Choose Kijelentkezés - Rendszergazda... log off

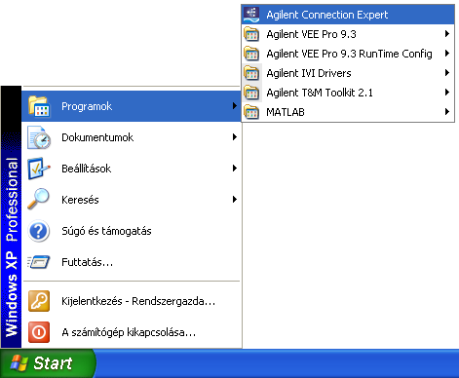[132, 301]
